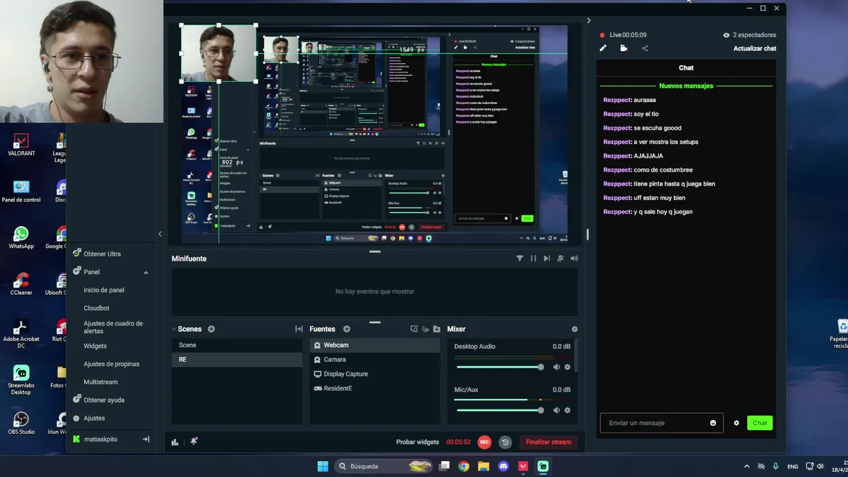The width and height of the screenshot is (848, 477).
Task: Click the Windows Start button
Action: [x=323, y=466]
